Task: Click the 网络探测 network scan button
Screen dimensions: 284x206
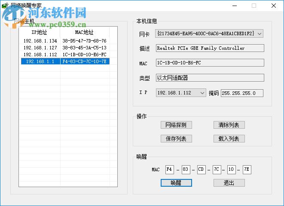Action: (176, 125)
